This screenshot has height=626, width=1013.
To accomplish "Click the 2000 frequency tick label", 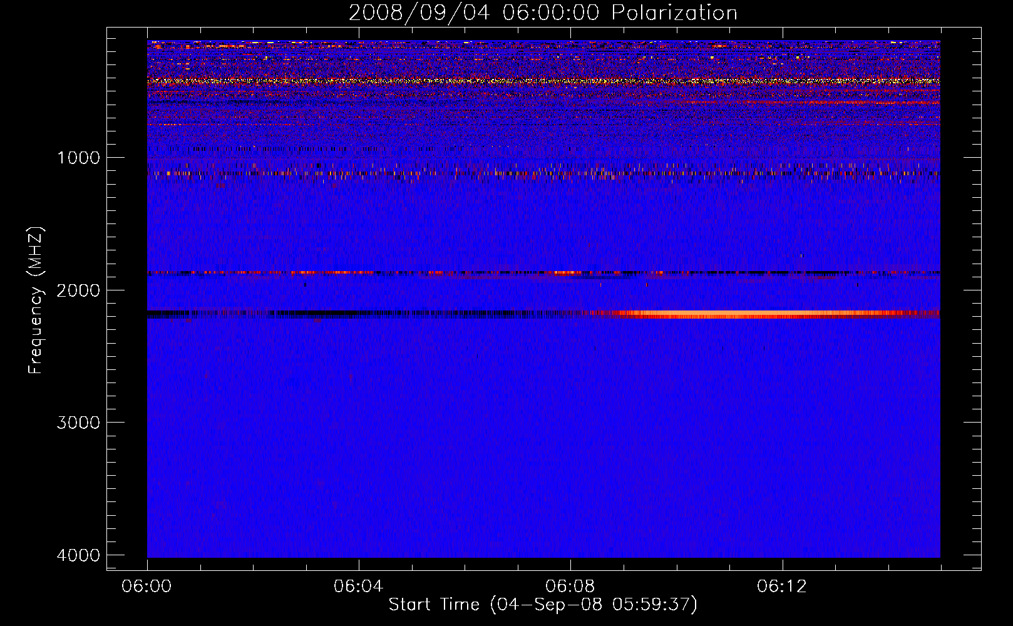I will 78,290.
